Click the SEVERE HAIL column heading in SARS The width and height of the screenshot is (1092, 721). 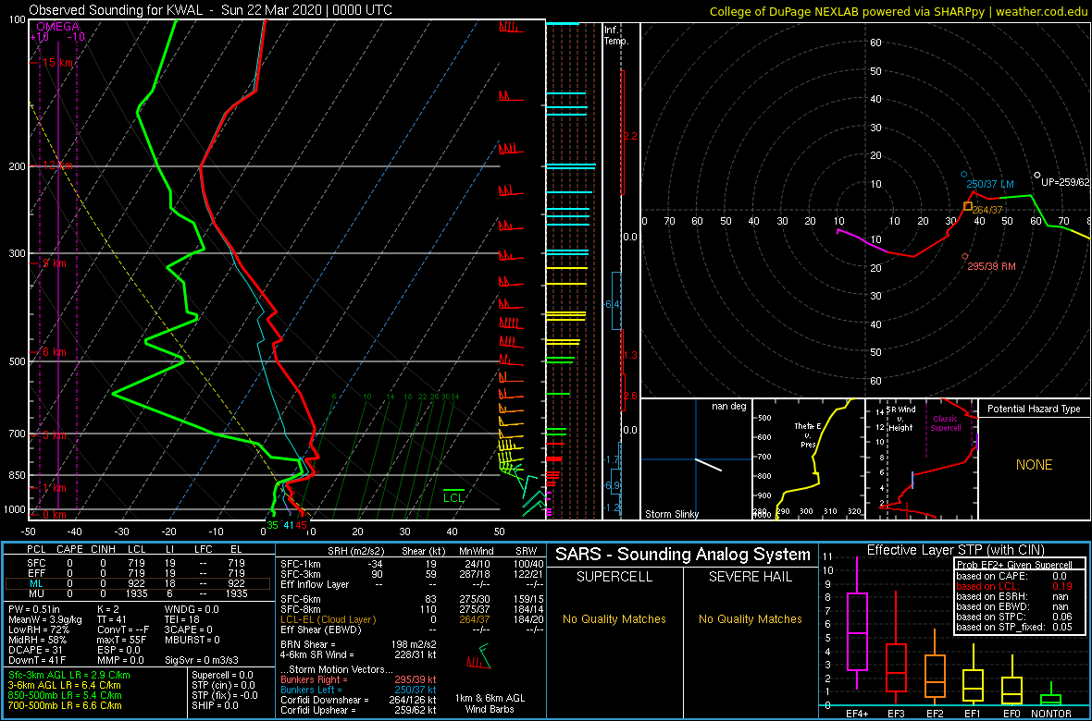751,577
